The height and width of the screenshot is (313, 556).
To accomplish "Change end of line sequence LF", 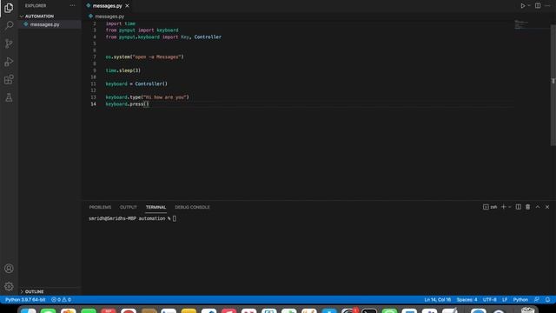I will click(x=505, y=300).
